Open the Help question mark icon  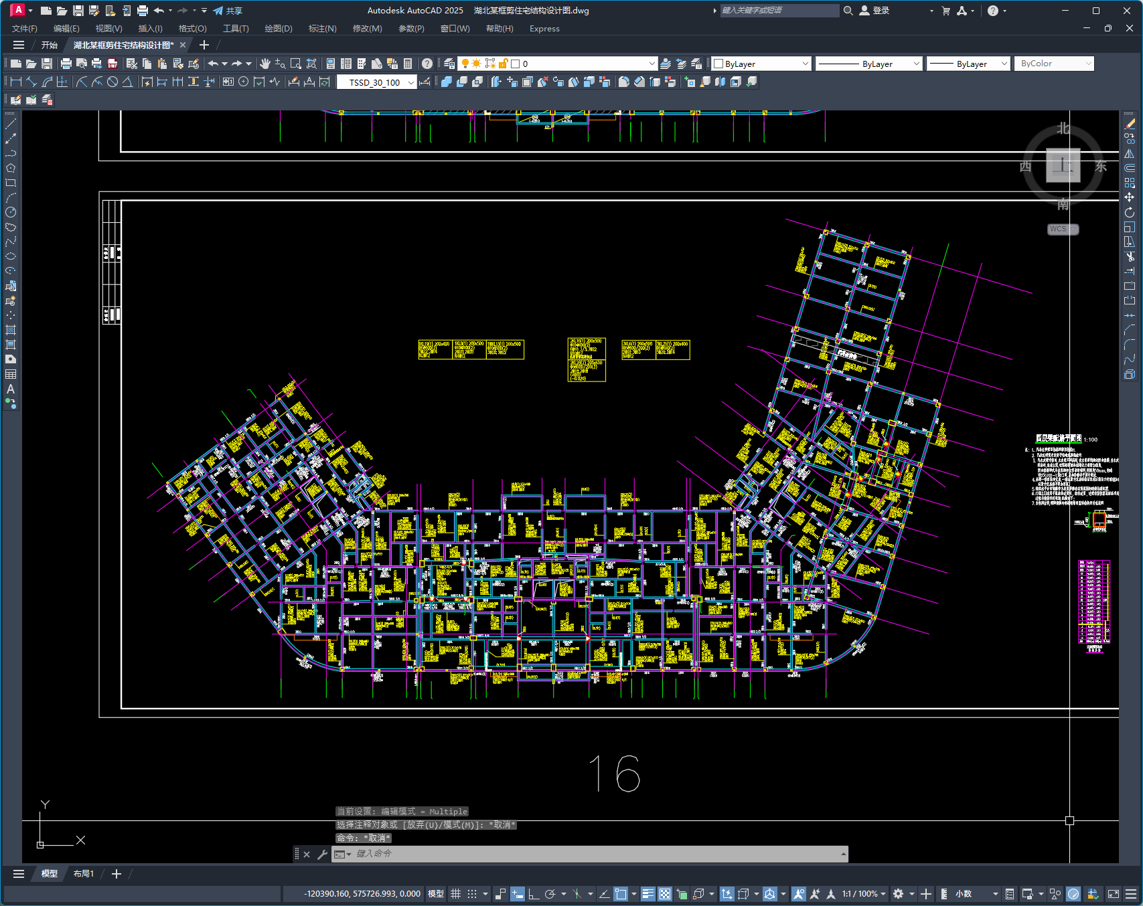427,64
